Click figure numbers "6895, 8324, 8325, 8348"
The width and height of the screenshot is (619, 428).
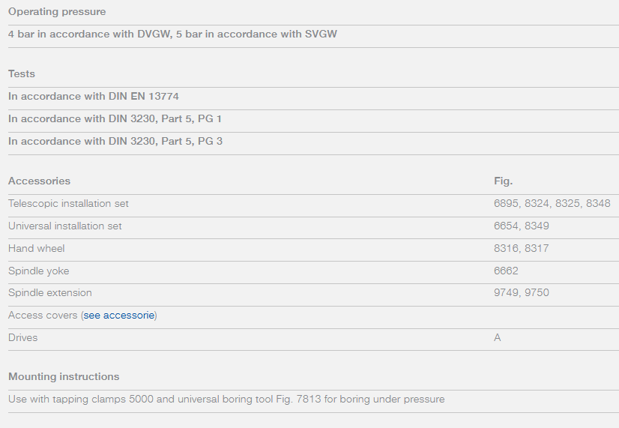tap(552, 204)
